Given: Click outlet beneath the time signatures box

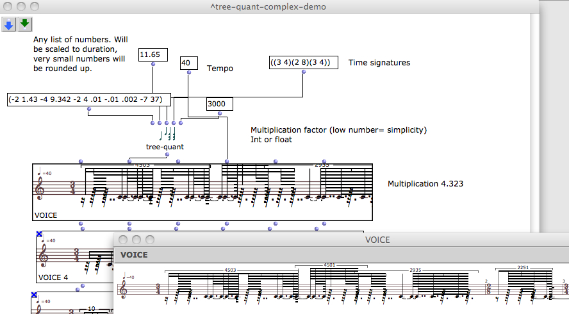Looking at the screenshot, I should (x=304, y=72).
